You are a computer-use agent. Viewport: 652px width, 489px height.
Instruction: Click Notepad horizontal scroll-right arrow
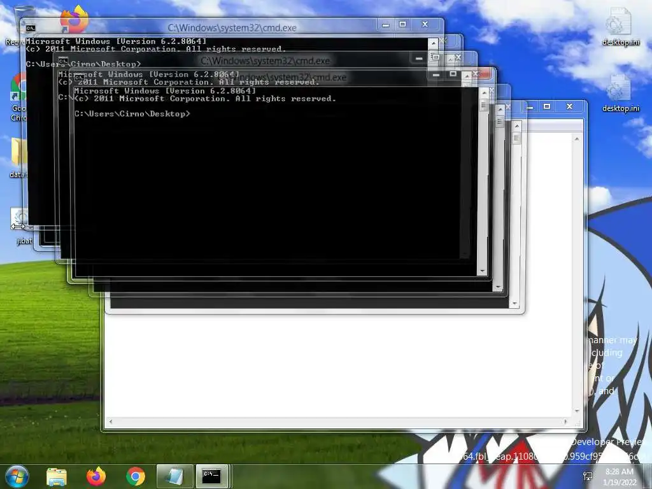tap(565, 422)
